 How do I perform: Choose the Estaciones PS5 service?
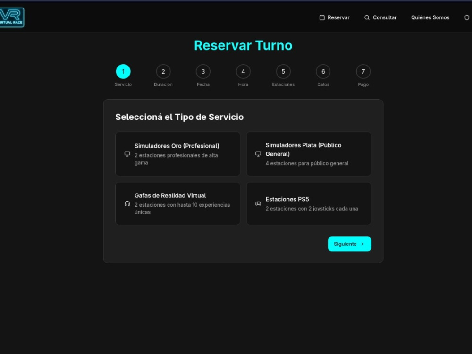309,203
